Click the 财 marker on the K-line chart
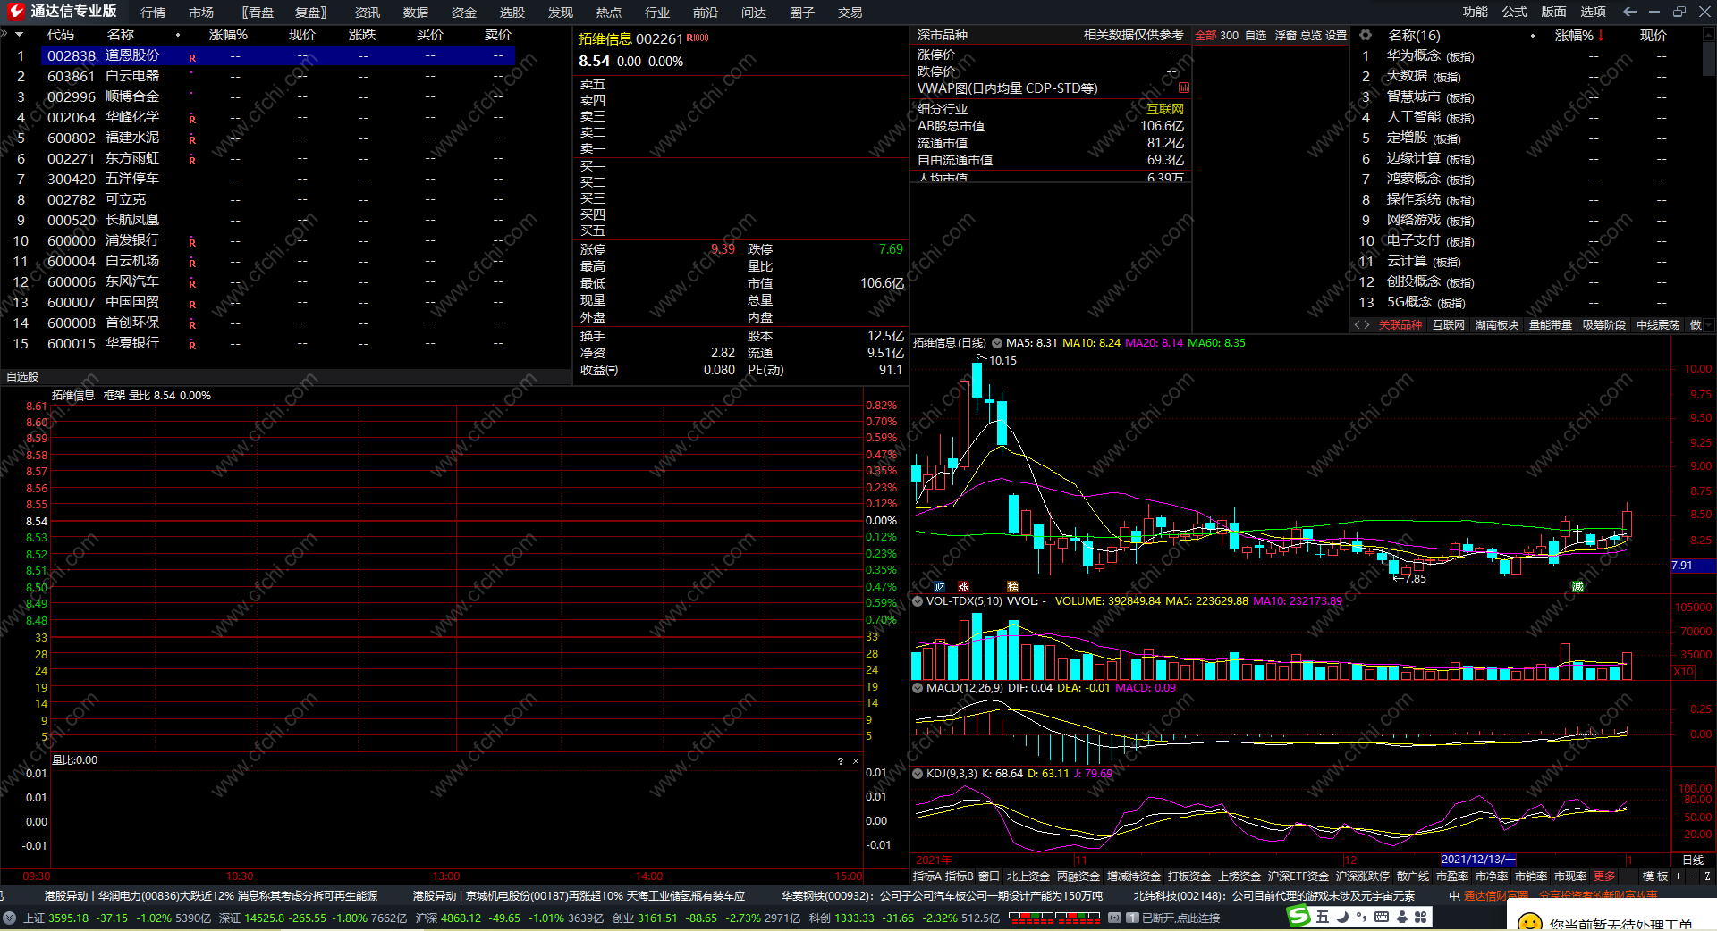The width and height of the screenshot is (1717, 931). [939, 587]
